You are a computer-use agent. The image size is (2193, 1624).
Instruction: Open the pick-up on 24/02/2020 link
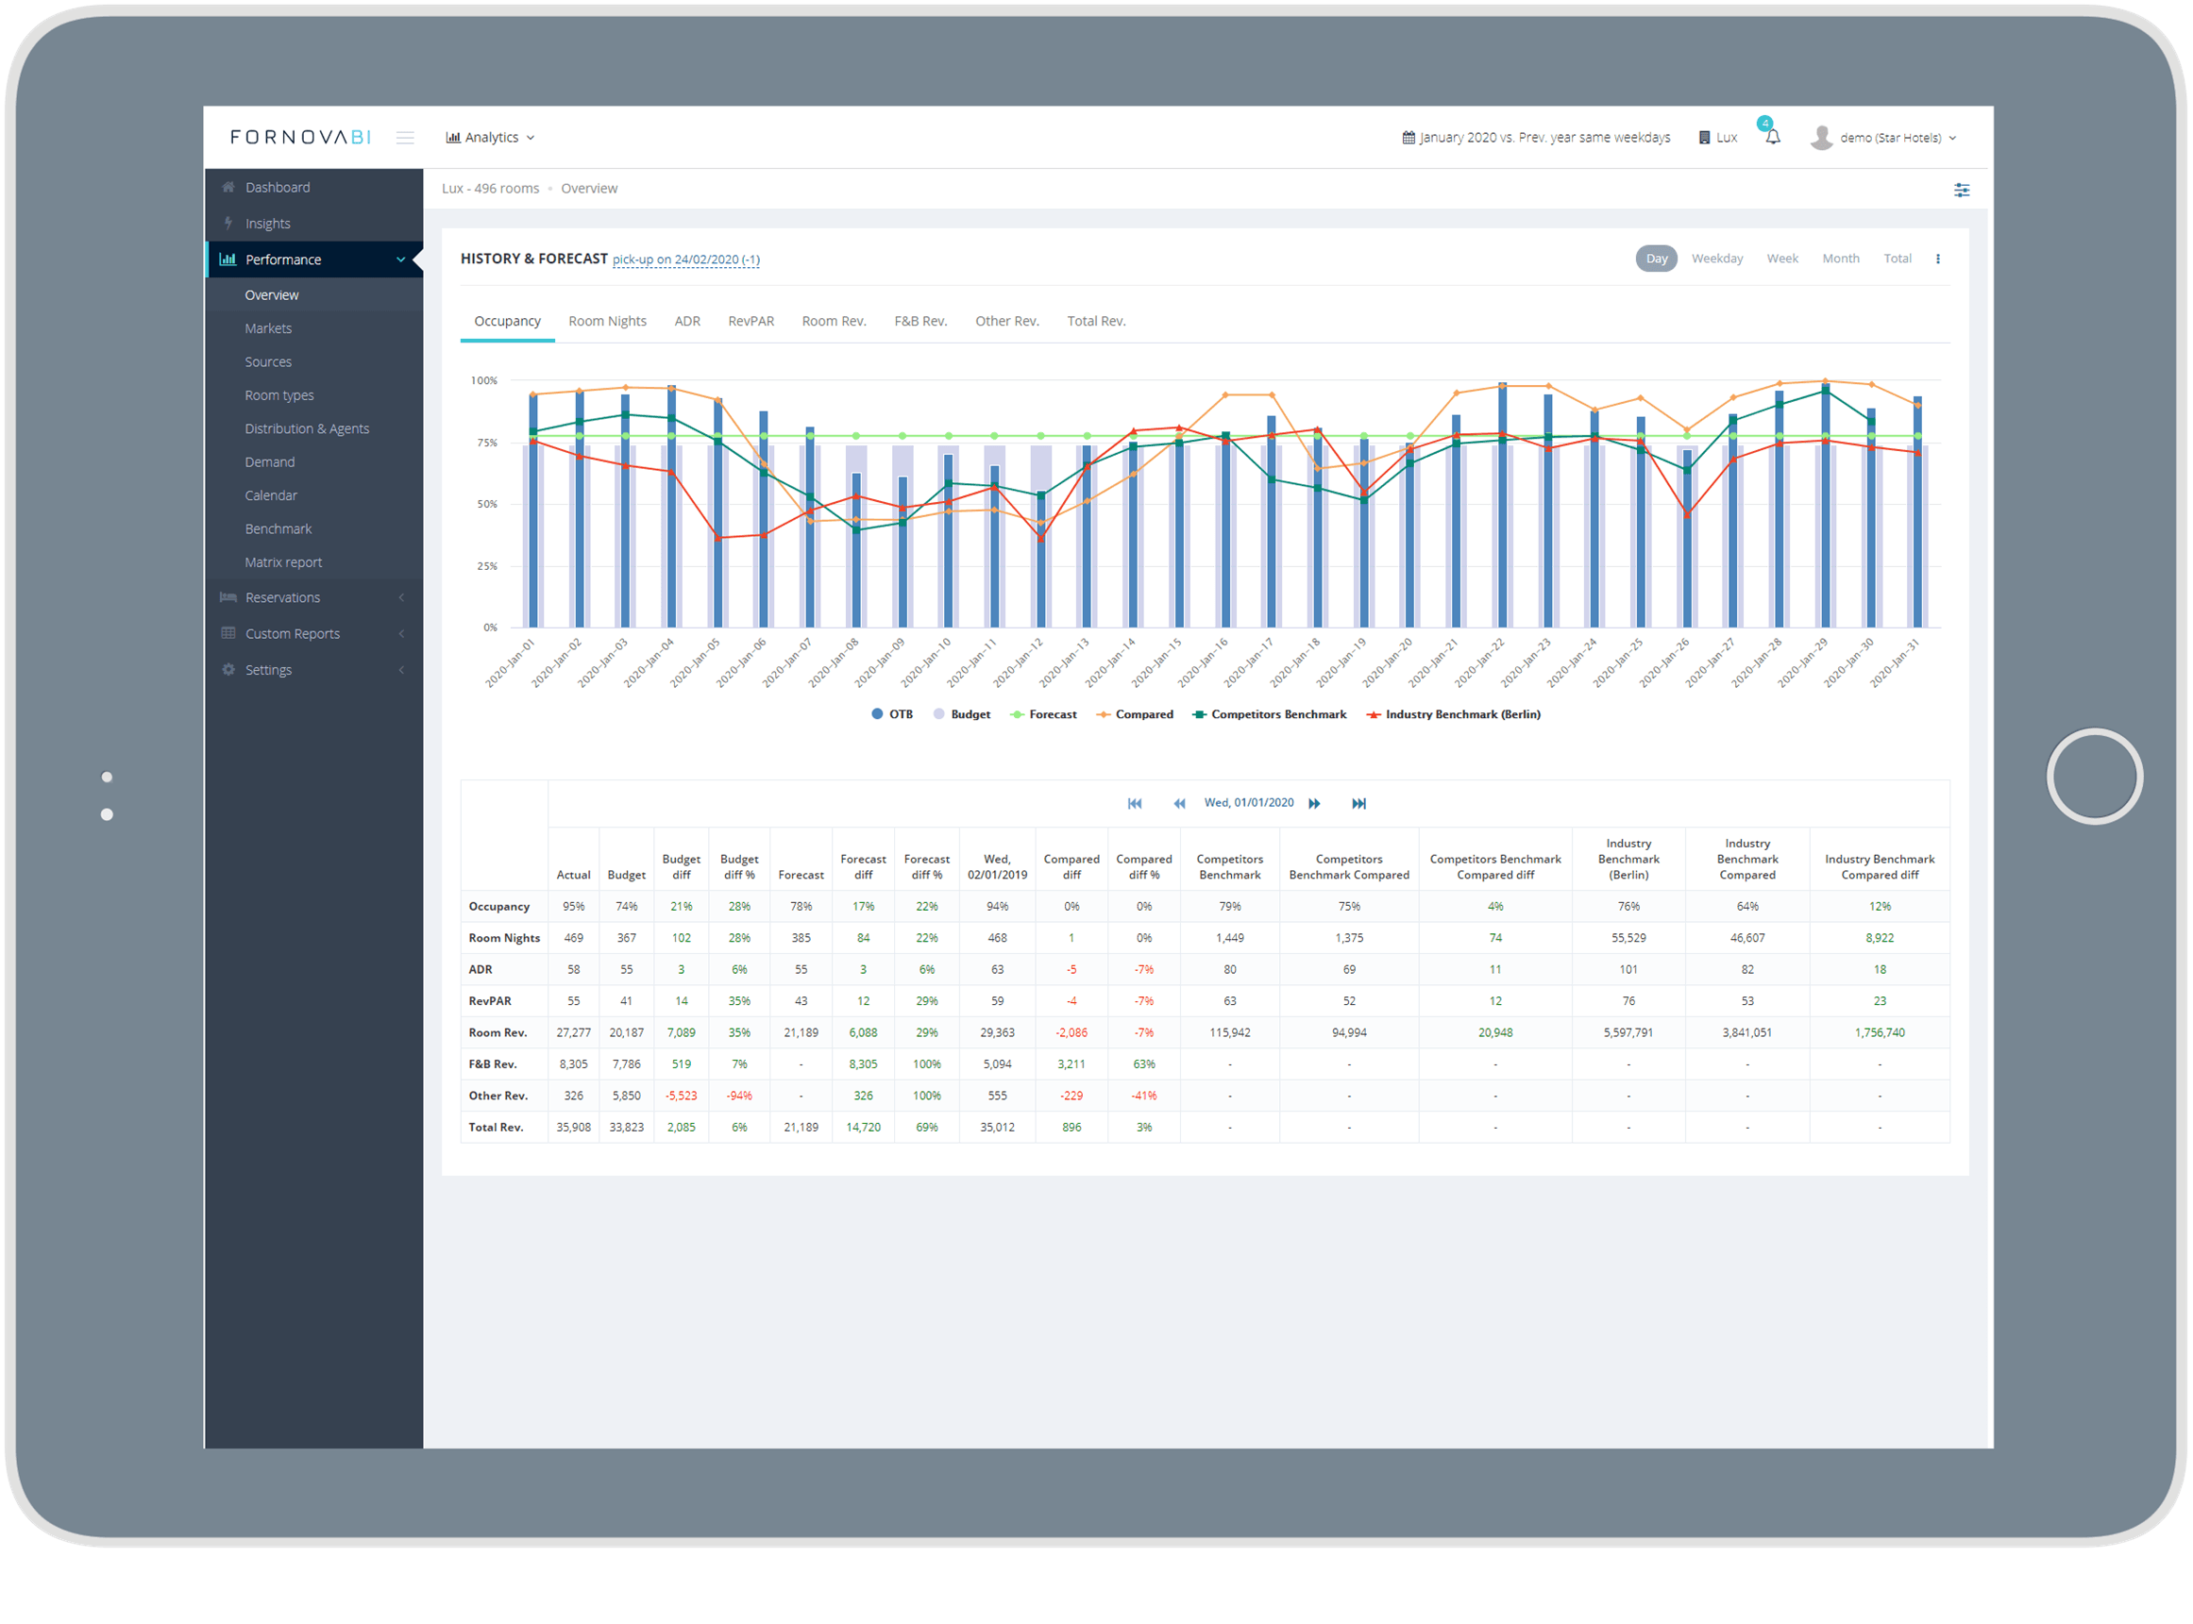(685, 260)
